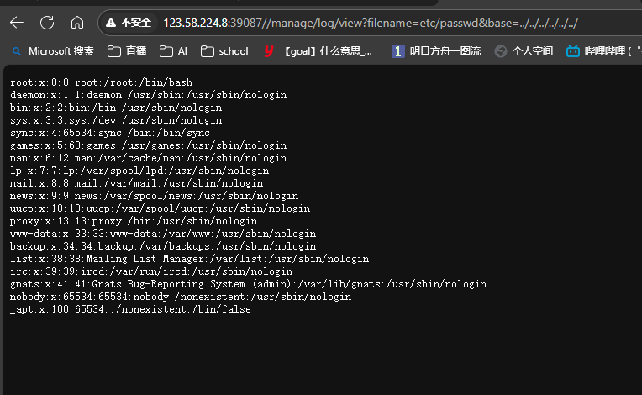Open the 明日方舟一图流 bookmark

(x=436, y=51)
